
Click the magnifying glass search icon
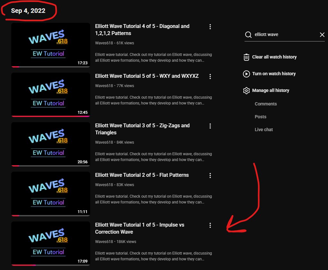pos(248,34)
